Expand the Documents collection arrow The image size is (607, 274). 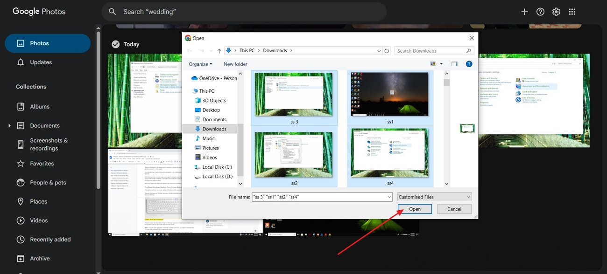(9, 126)
